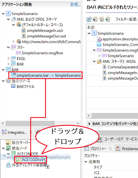Screen dimensions: 138x178
Task: Click the 名前 column header
Action: 91,28
